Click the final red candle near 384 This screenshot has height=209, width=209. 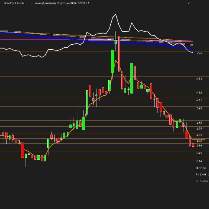(193, 145)
